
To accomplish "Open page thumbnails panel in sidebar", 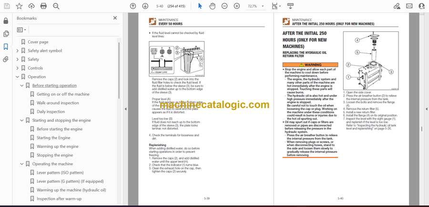I will click(6, 34).
